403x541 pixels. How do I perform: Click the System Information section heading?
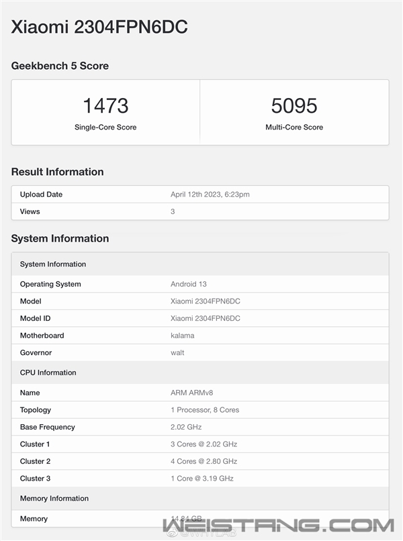click(60, 238)
